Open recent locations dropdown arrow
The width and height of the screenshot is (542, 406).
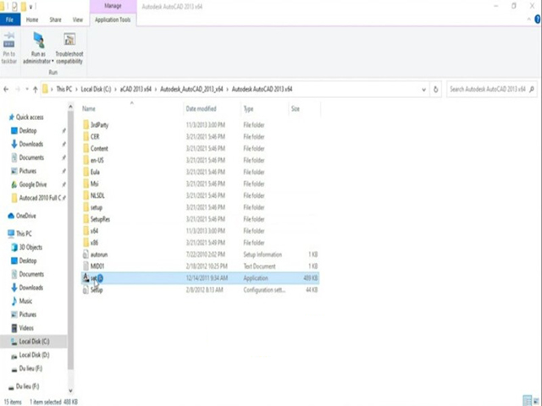click(x=27, y=90)
